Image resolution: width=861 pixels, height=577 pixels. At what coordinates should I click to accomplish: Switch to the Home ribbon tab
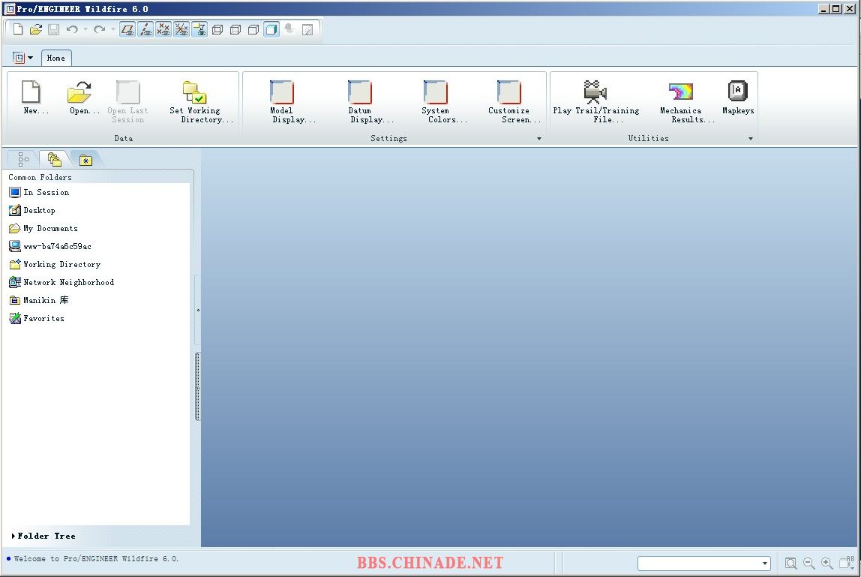(56, 58)
